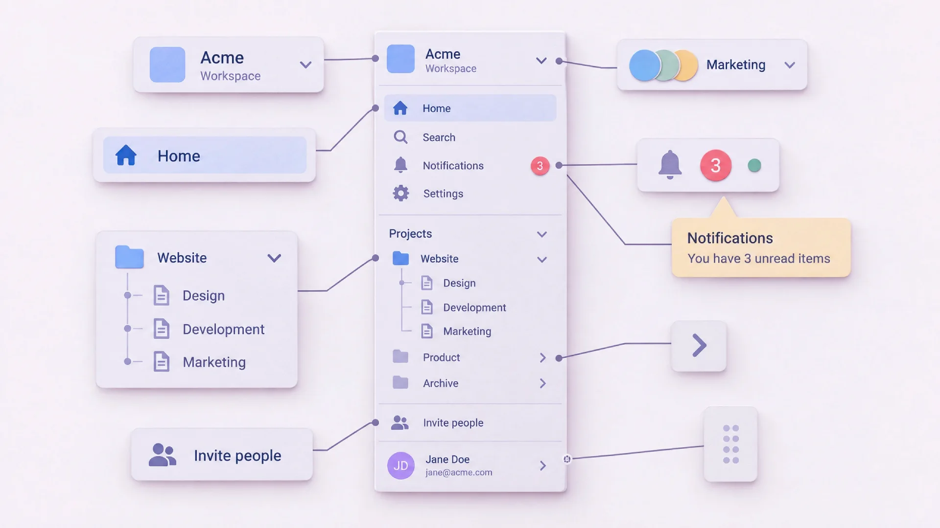Image resolution: width=940 pixels, height=528 pixels.
Task: Collapse the Website folder in center sidebar
Action: click(x=541, y=260)
